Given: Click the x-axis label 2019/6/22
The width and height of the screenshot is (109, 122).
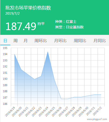Looking at the screenshot, I should [x=30, y=112].
